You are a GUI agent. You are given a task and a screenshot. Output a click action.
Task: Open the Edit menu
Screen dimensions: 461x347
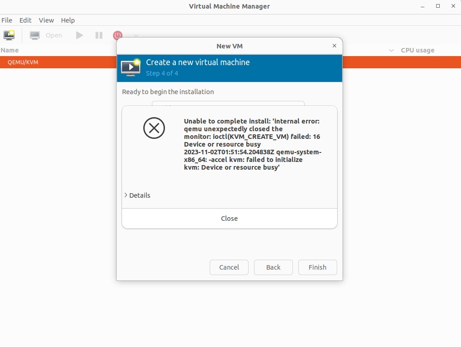pyautogui.click(x=25, y=20)
